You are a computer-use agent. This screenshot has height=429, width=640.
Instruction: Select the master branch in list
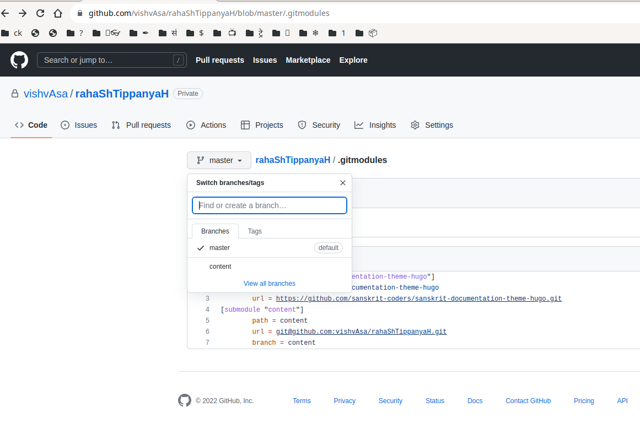point(270,248)
